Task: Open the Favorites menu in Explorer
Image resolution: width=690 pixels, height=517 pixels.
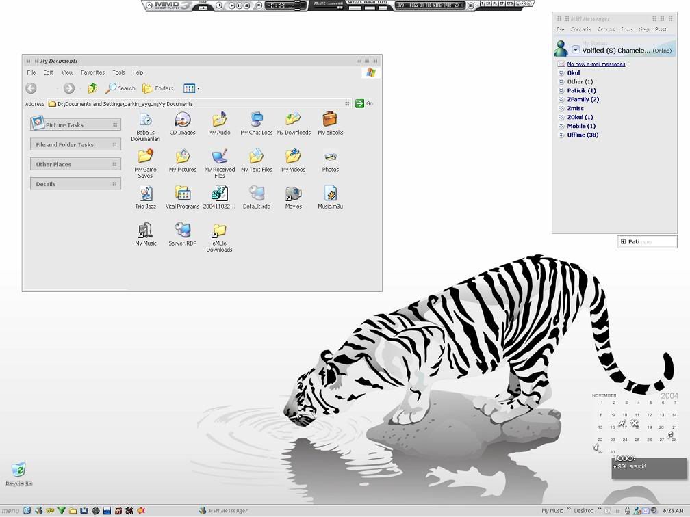Action: (x=92, y=72)
